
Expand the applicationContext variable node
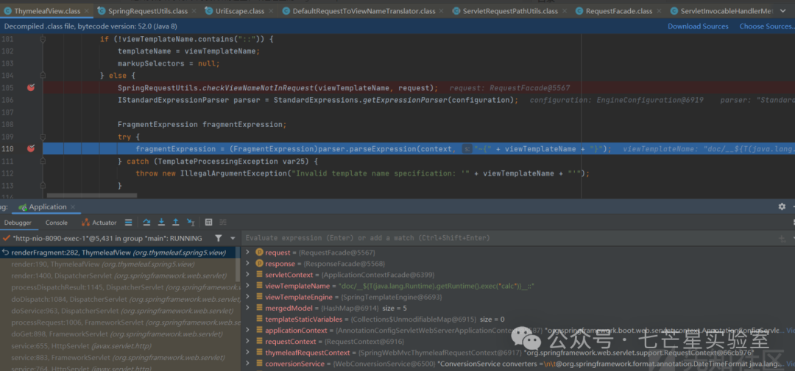tap(247, 331)
